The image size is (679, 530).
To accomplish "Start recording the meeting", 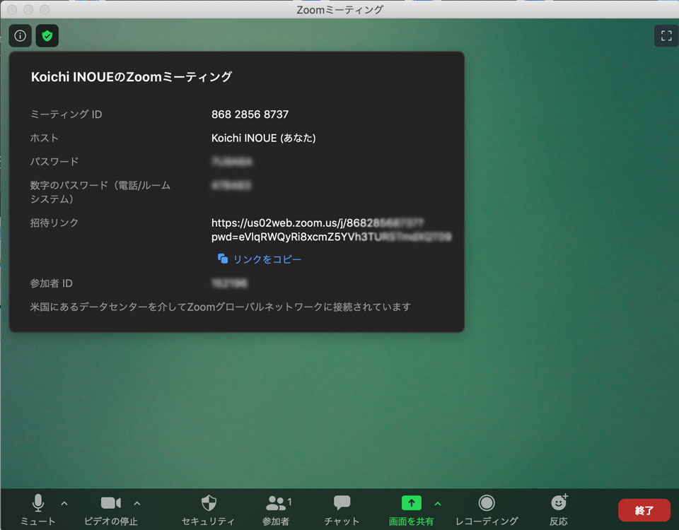I will click(x=487, y=510).
